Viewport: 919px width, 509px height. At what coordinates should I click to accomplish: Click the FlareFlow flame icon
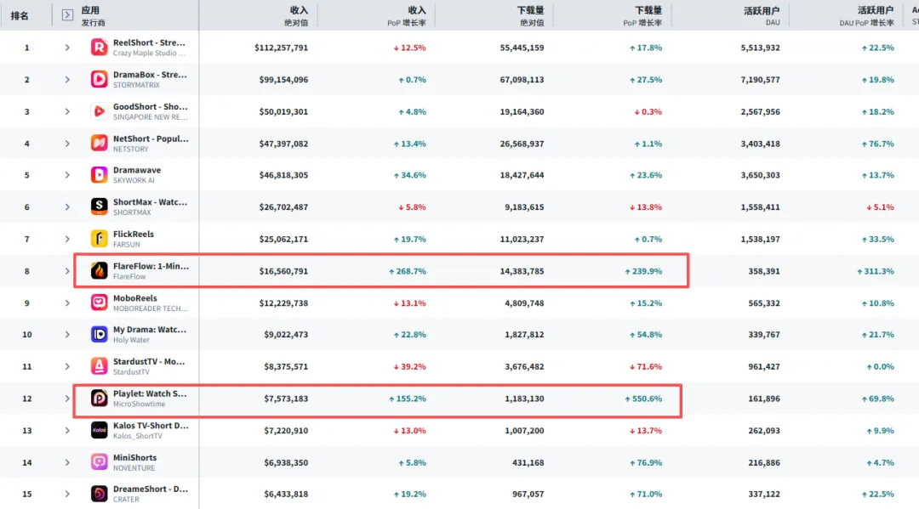(99, 271)
